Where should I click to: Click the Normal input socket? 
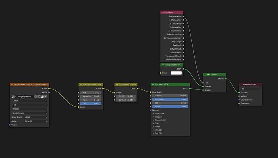151,110
